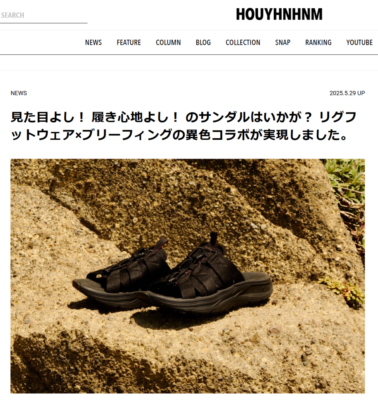Image resolution: width=378 pixels, height=403 pixels.
Task: Click the 2025.5.29 UP date text
Action: [347, 93]
